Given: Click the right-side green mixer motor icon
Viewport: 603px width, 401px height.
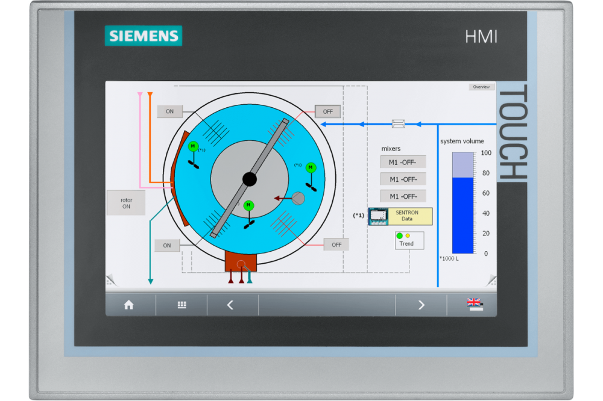Looking at the screenshot, I should [311, 167].
